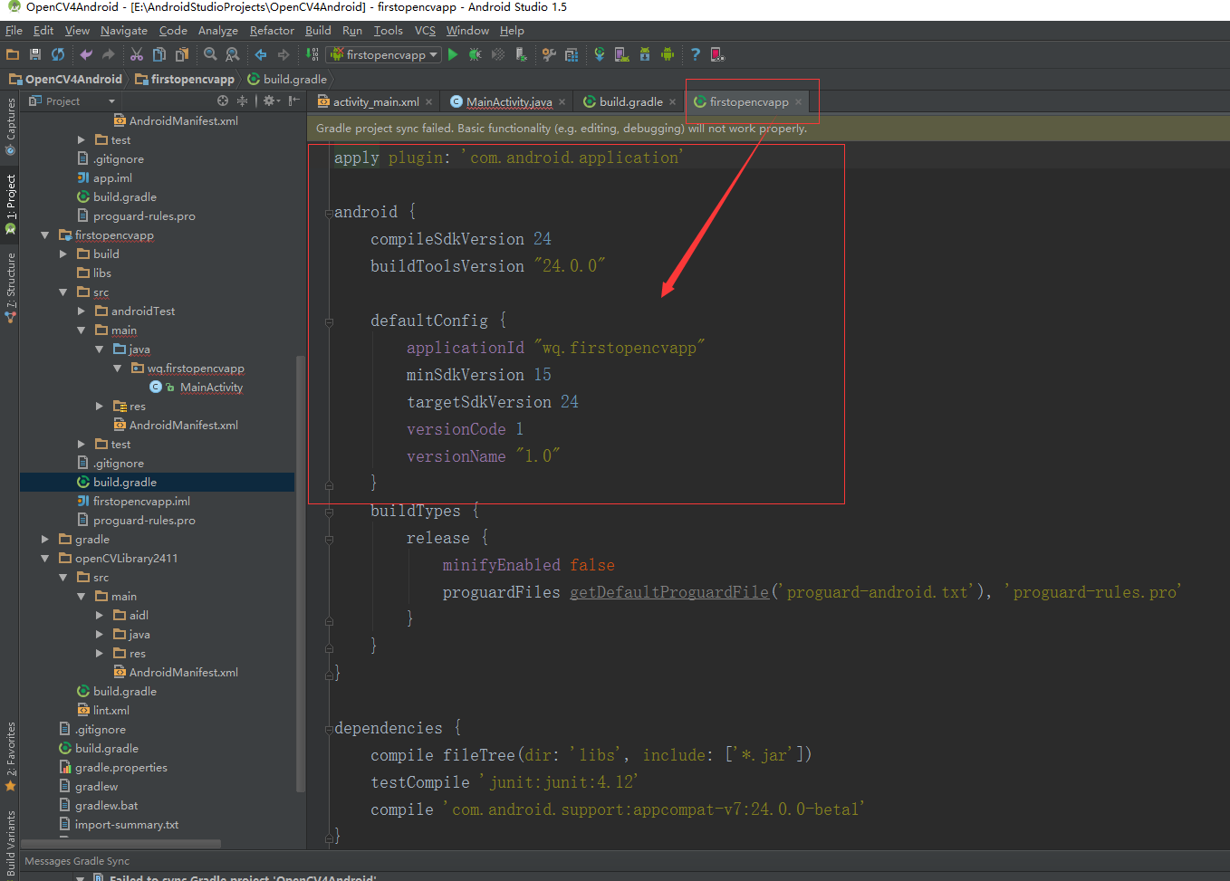Run the app with green play icon
The height and width of the screenshot is (881, 1230).
point(453,54)
